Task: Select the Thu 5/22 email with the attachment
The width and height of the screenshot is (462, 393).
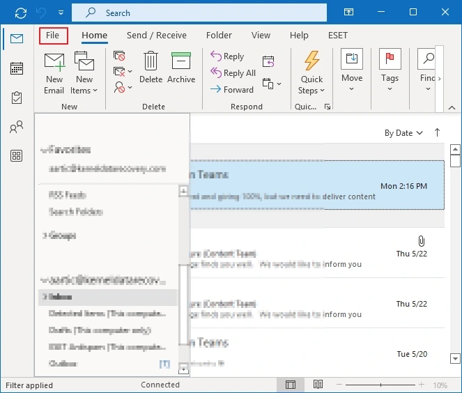Action: [x=317, y=252]
